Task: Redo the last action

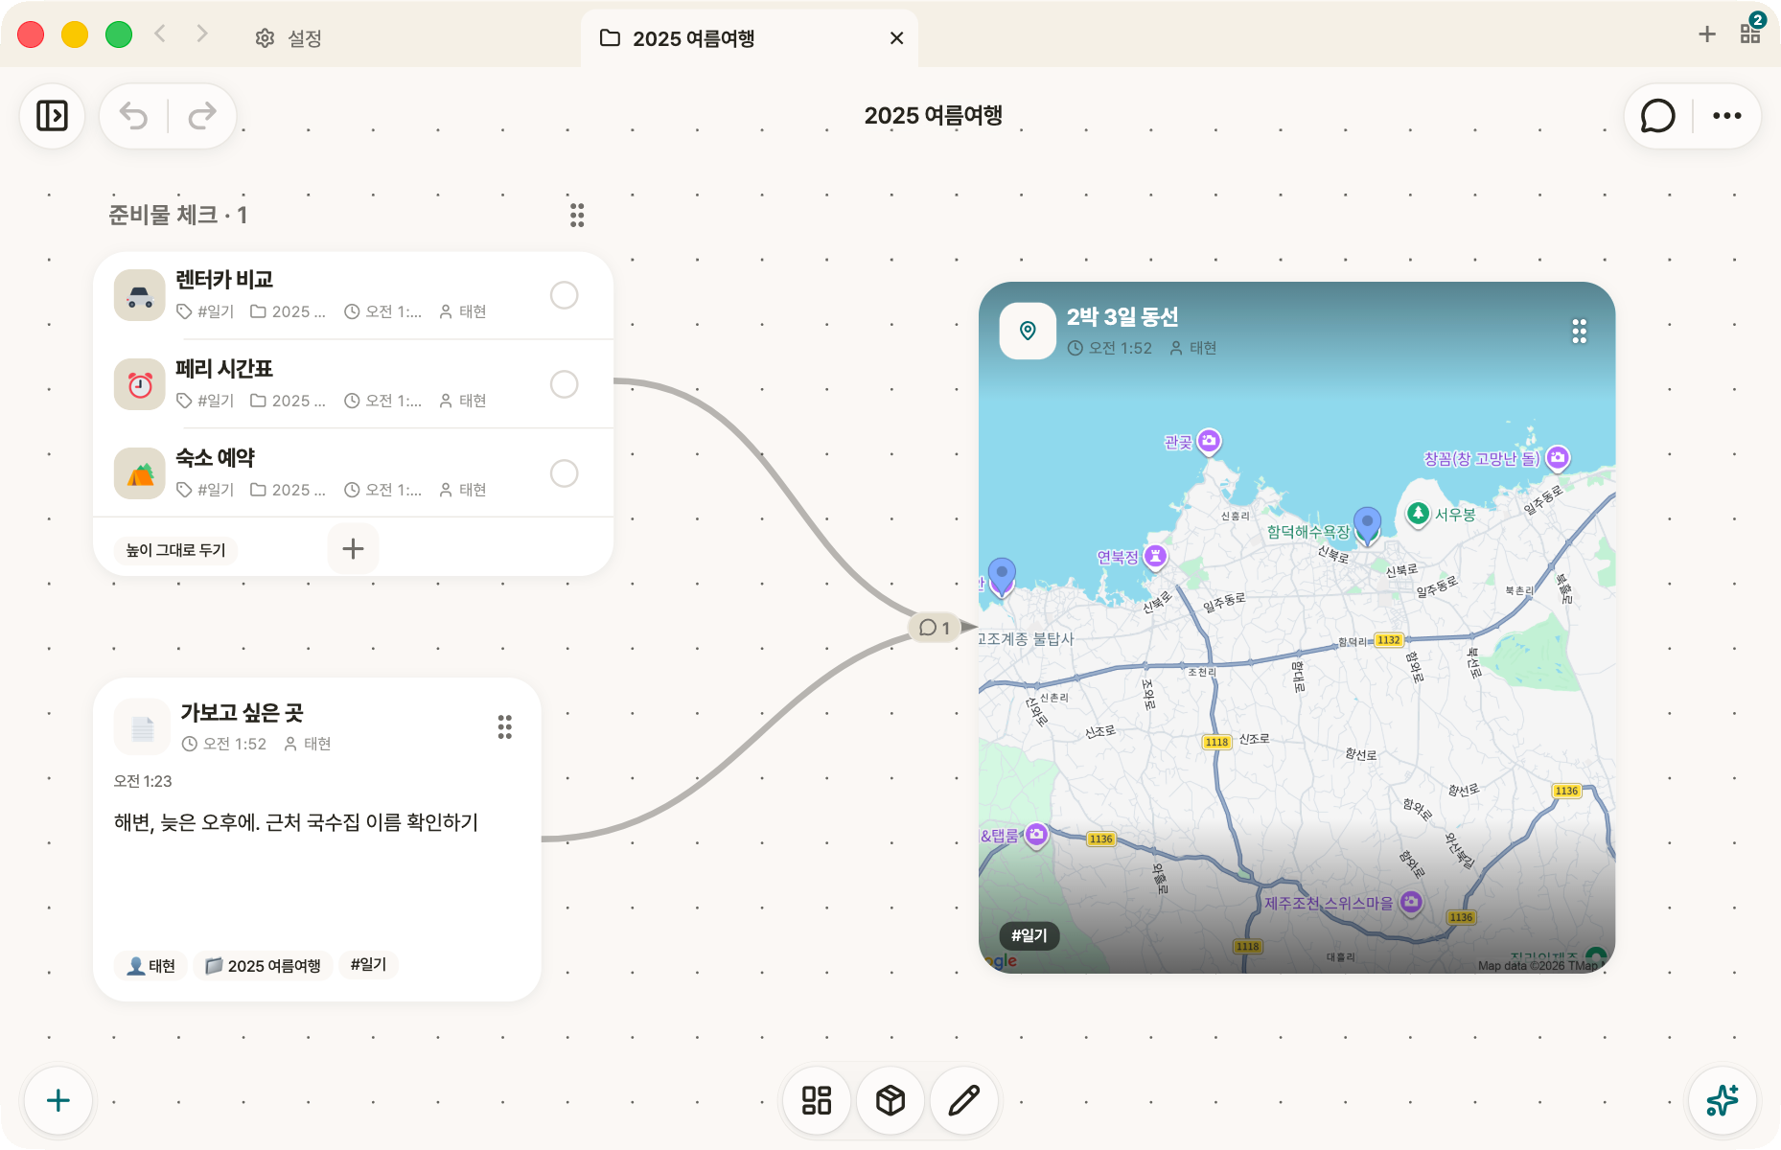Action: tap(202, 116)
